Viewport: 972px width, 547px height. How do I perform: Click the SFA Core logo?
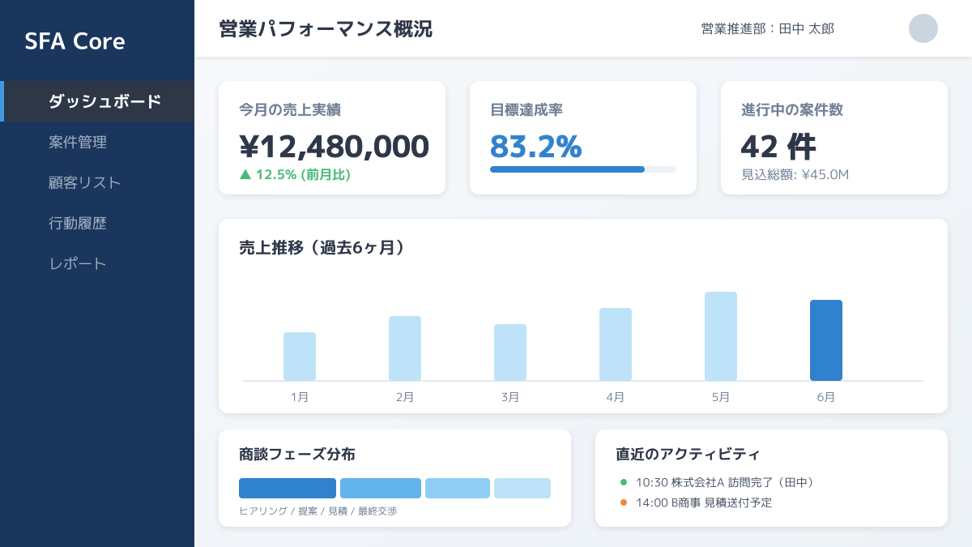point(75,41)
